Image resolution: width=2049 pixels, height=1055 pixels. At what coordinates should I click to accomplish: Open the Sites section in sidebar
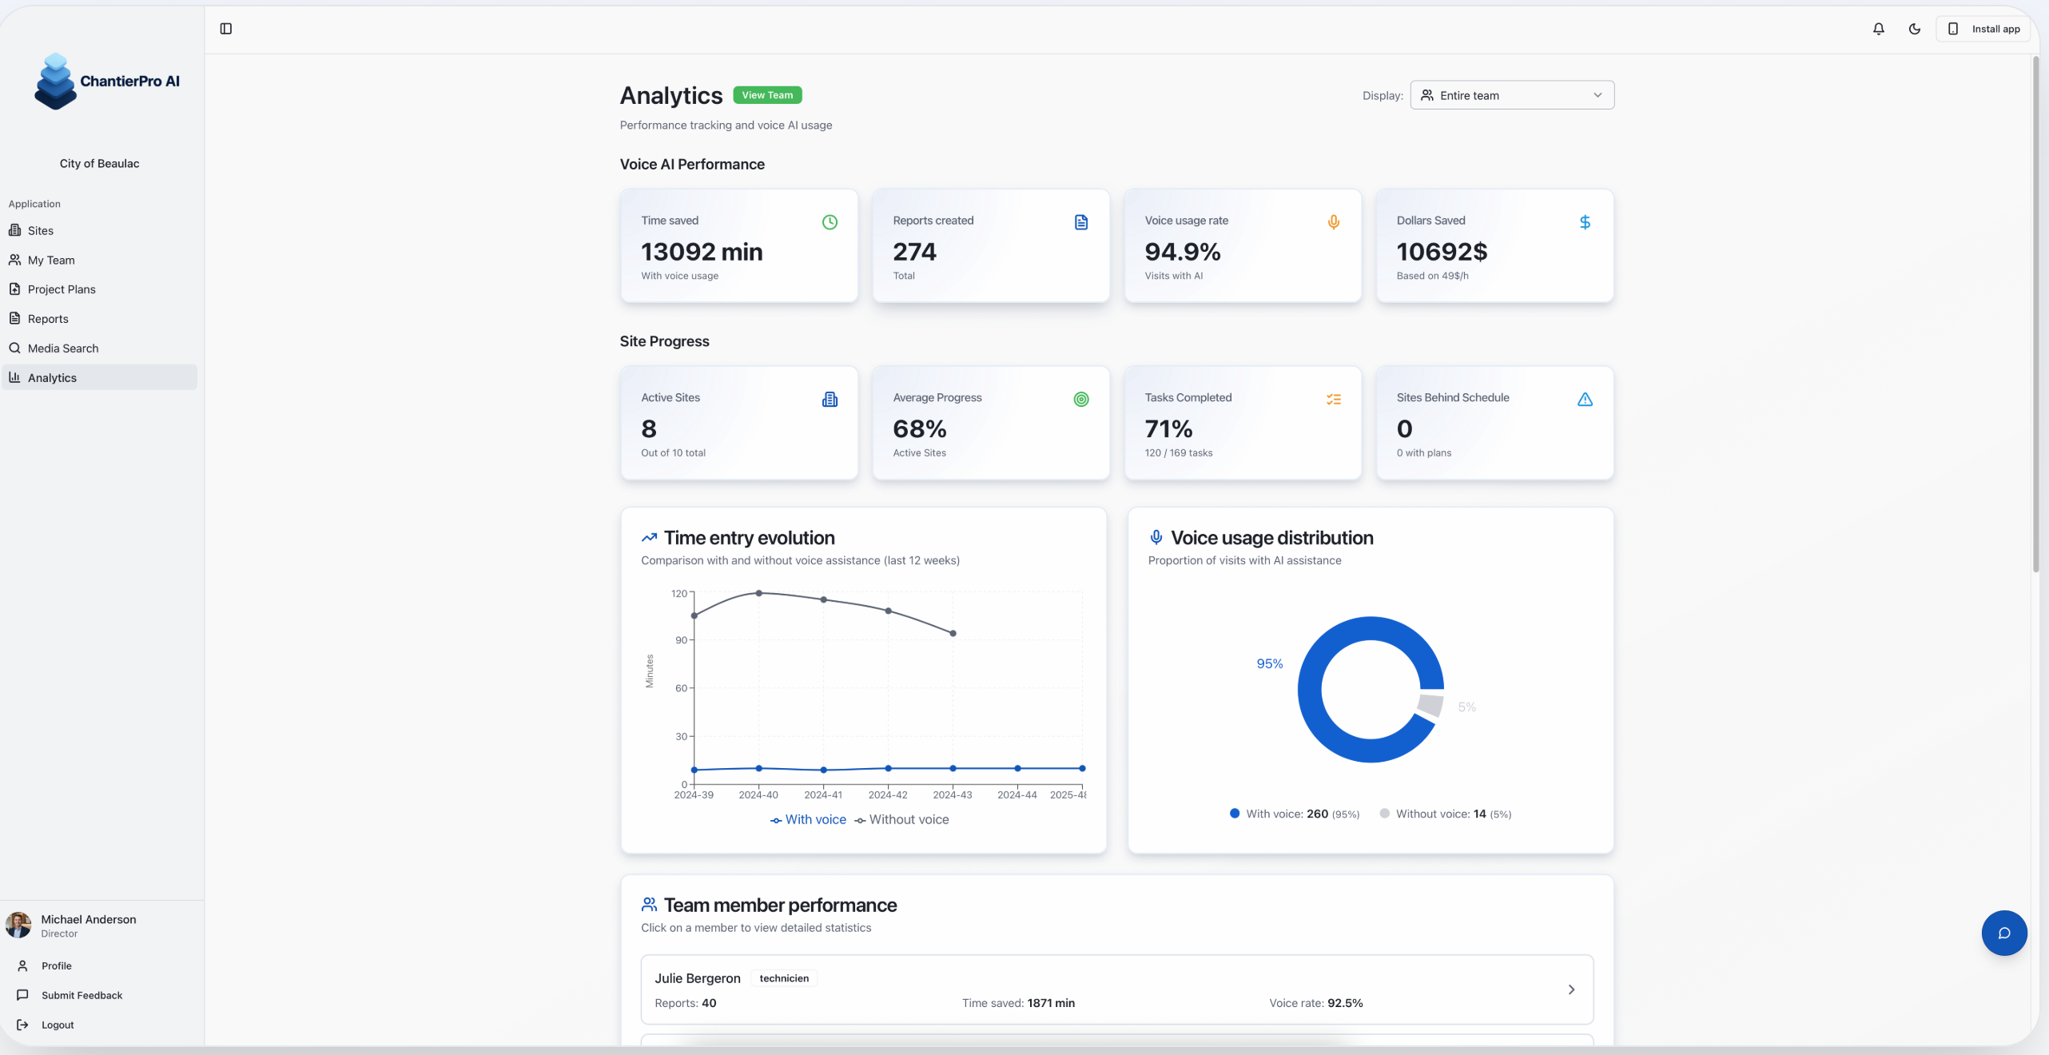coord(40,230)
